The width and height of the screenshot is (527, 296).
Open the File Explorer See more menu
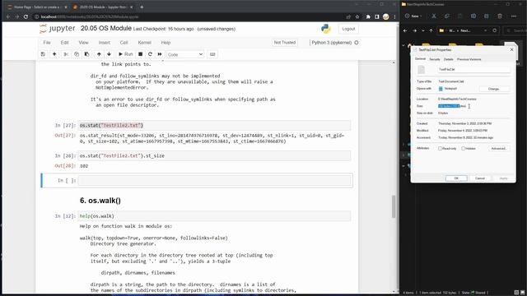coord(514,16)
